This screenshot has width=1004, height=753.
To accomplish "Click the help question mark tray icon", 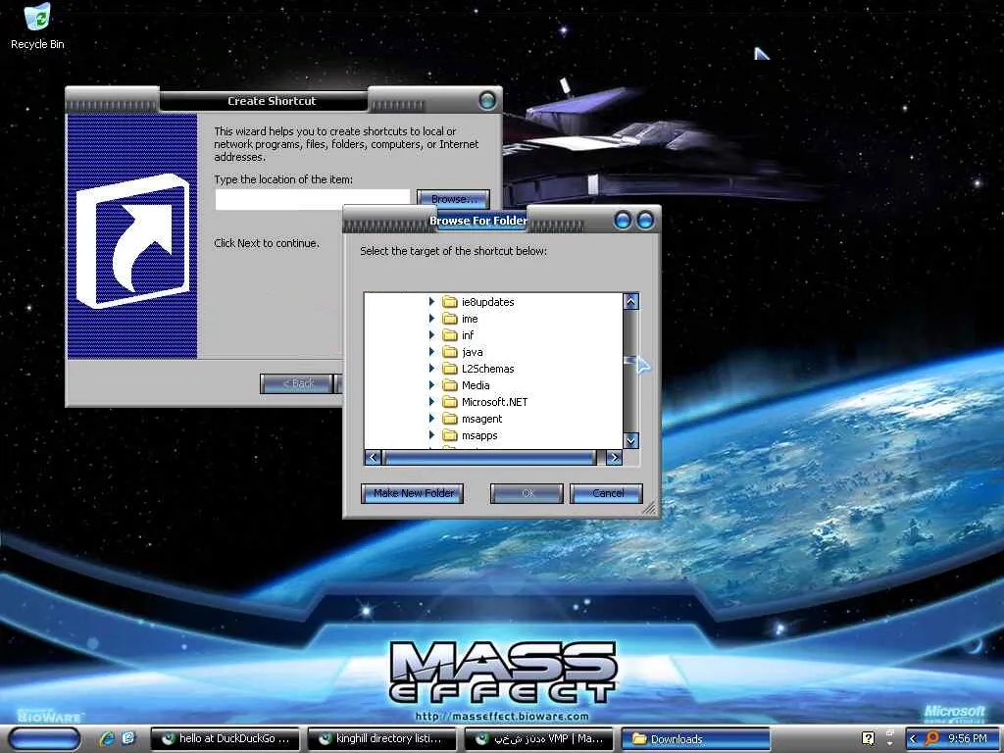I will coord(869,738).
